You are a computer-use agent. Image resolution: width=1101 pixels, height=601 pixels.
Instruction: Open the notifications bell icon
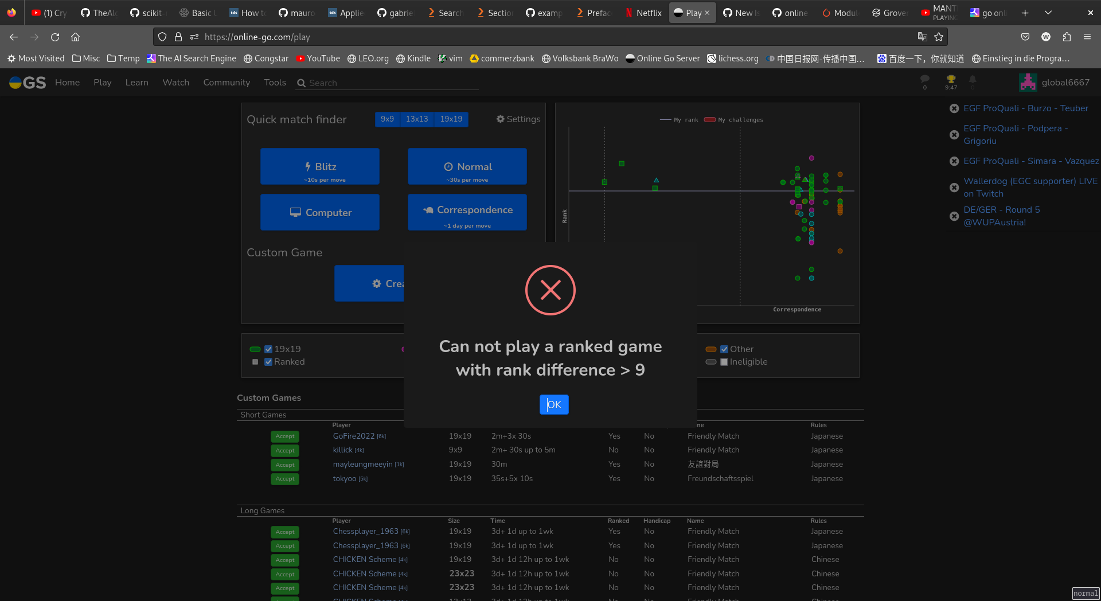coord(973,80)
